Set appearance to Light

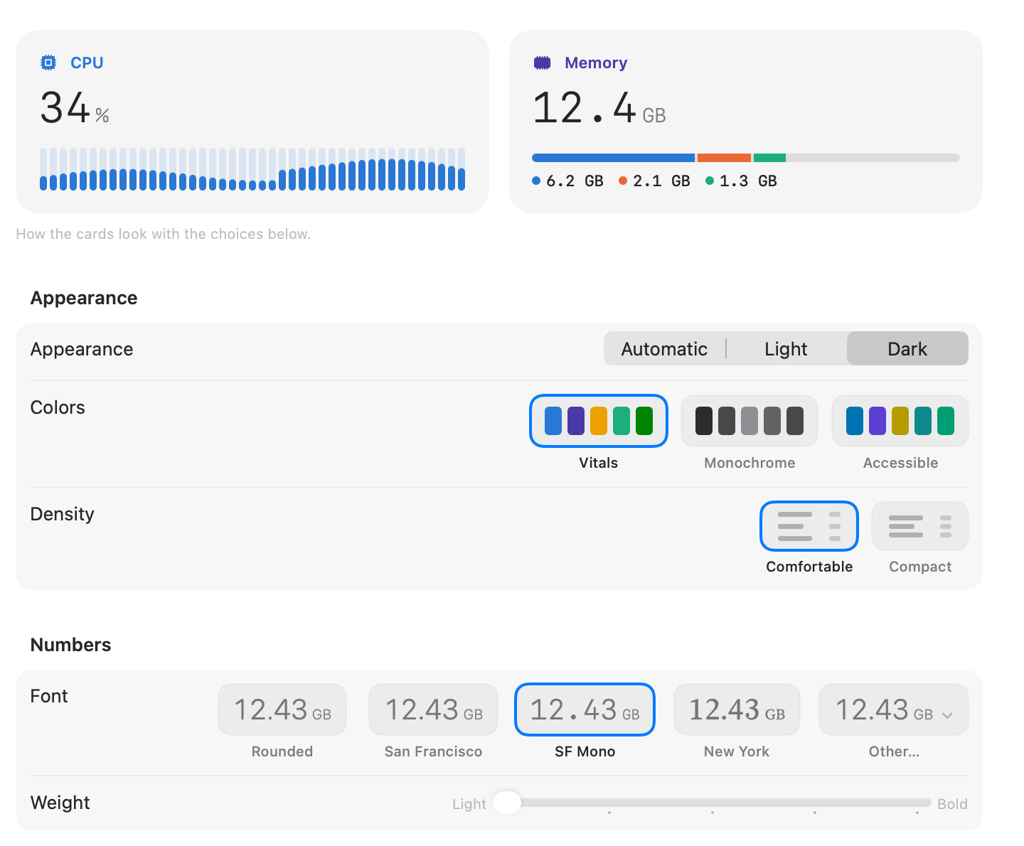point(786,349)
